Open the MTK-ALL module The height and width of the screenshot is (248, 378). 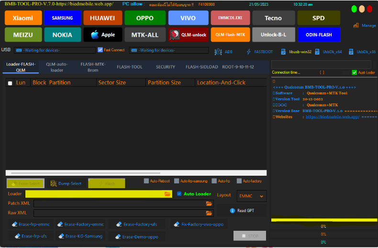tap(145, 35)
